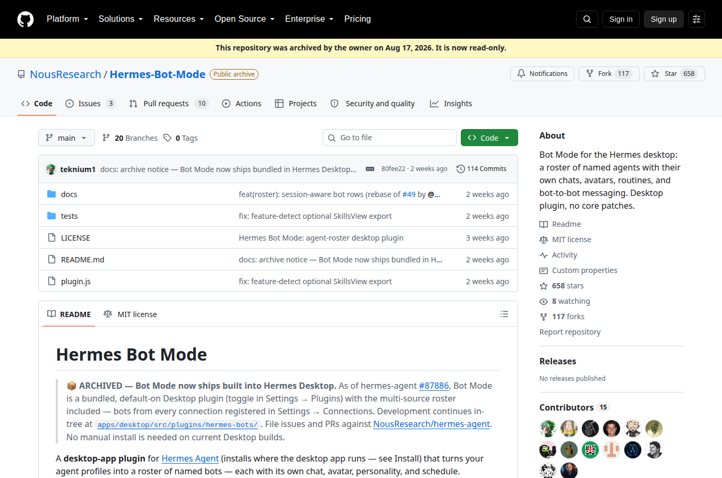Fork the repository
The image size is (722, 478).
coord(609,74)
